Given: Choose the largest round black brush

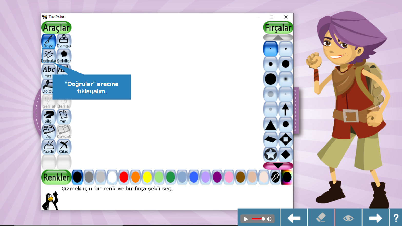Looking at the screenshot, I should (270, 79).
